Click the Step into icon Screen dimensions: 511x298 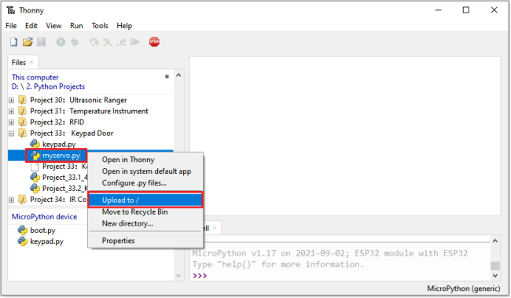click(108, 42)
